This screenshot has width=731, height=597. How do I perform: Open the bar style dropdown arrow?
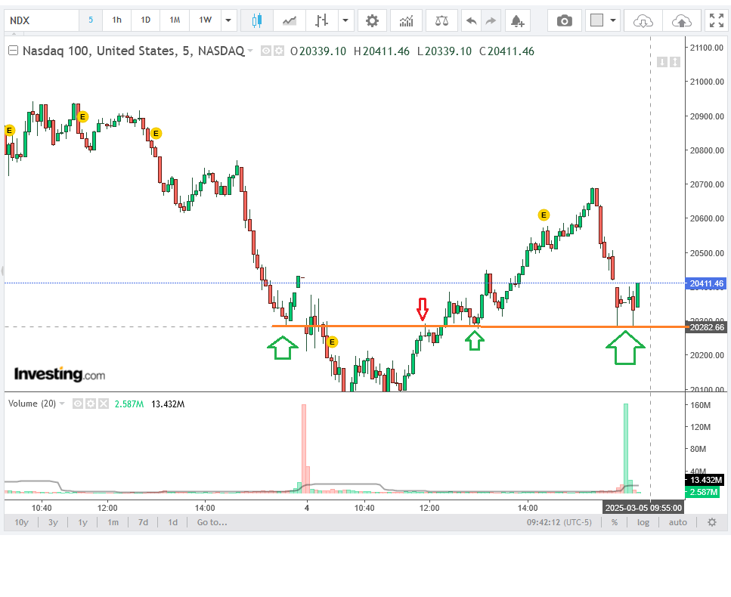tap(345, 20)
